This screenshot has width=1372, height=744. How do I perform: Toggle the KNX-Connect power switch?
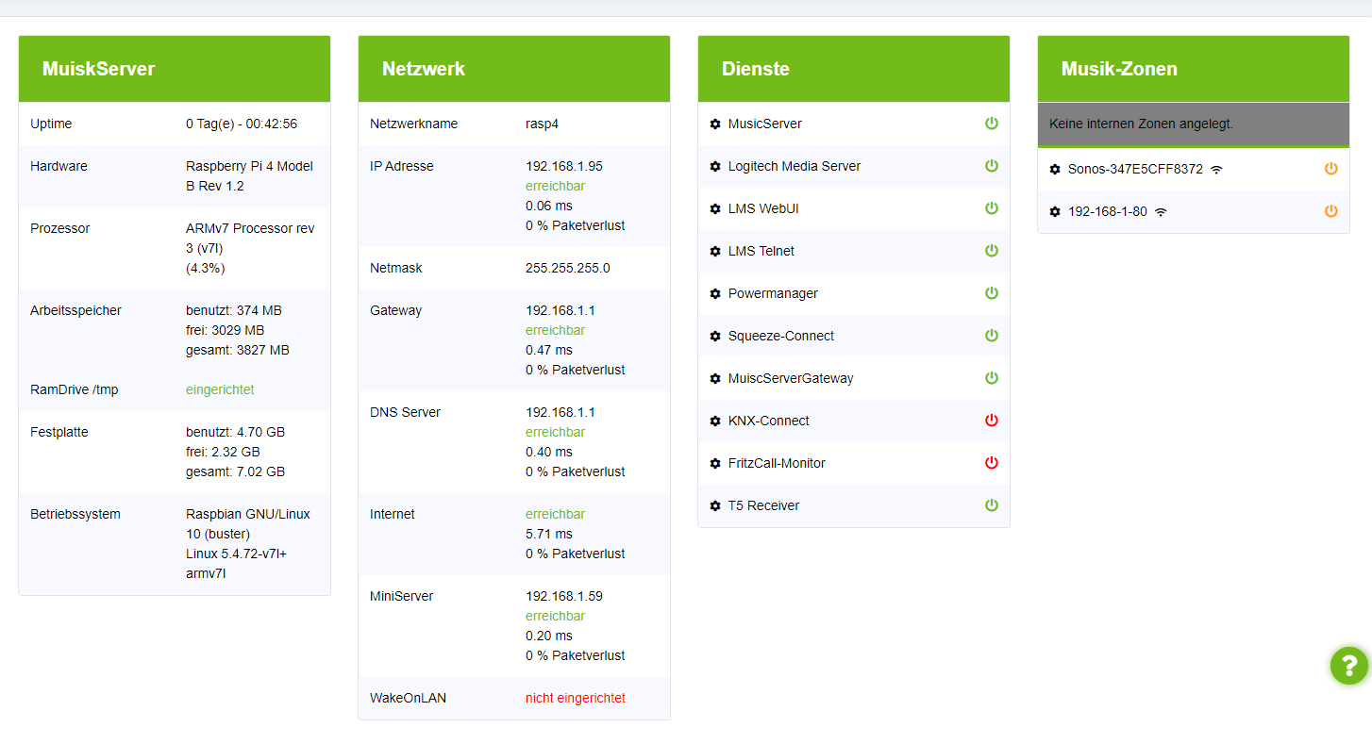point(992,421)
